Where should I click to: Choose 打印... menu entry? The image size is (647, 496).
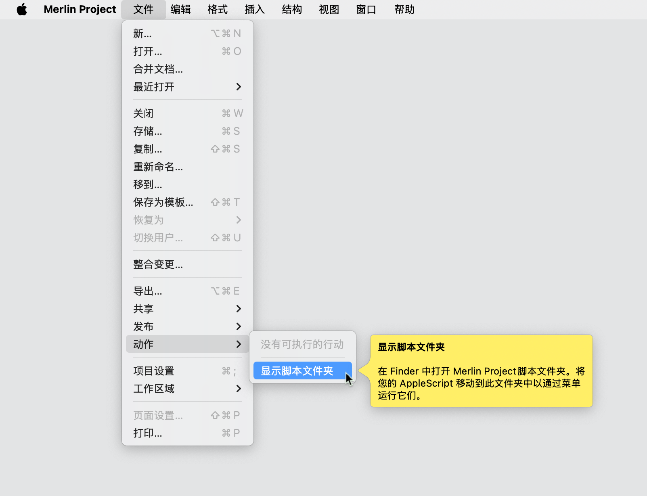point(188,433)
